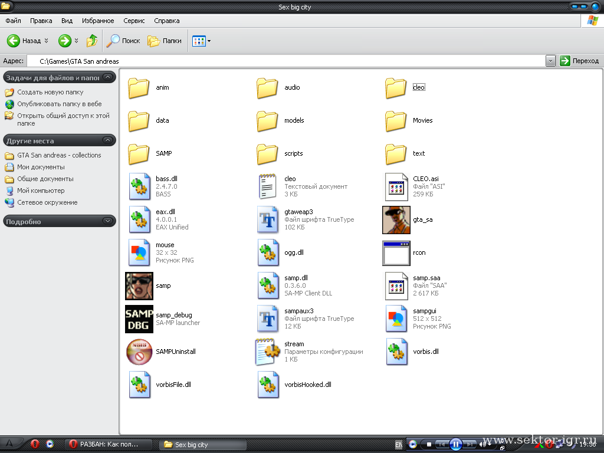604x453 pixels.
Task: Pause playback in the taskbar media player
Action: coord(455,445)
